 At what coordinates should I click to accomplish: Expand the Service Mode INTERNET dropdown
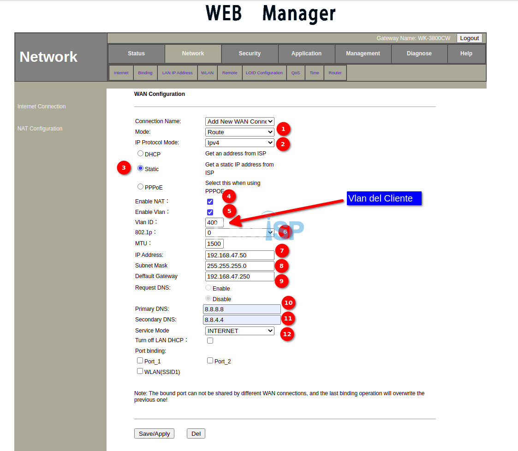point(239,331)
